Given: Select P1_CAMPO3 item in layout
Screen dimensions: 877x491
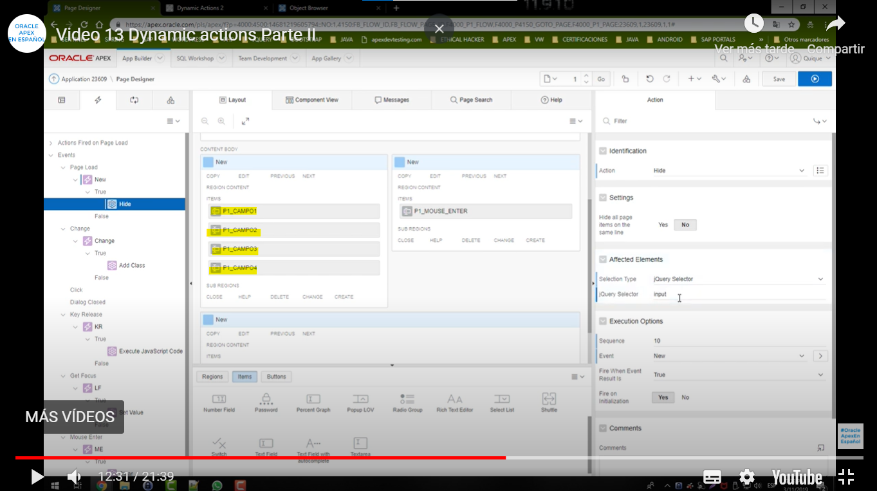Looking at the screenshot, I should (x=294, y=249).
